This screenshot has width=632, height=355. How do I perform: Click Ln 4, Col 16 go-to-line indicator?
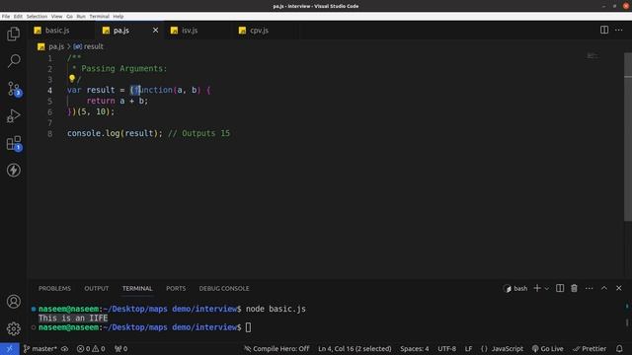[x=355, y=348]
